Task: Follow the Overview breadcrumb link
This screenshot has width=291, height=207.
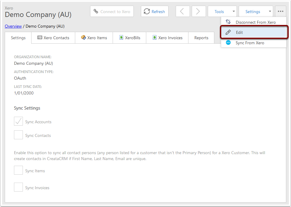Action: click(x=13, y=26)
